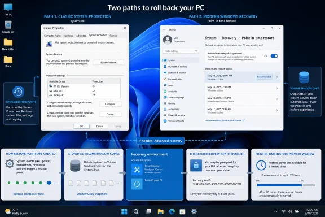Image resolution: width=325 pixels, height=217 pixels.
Task: Select Backup (E:) drive row
Action: pyautogui.click(x=84, y=95)
